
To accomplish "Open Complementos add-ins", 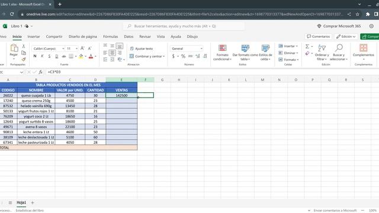I will coord(363,53).
